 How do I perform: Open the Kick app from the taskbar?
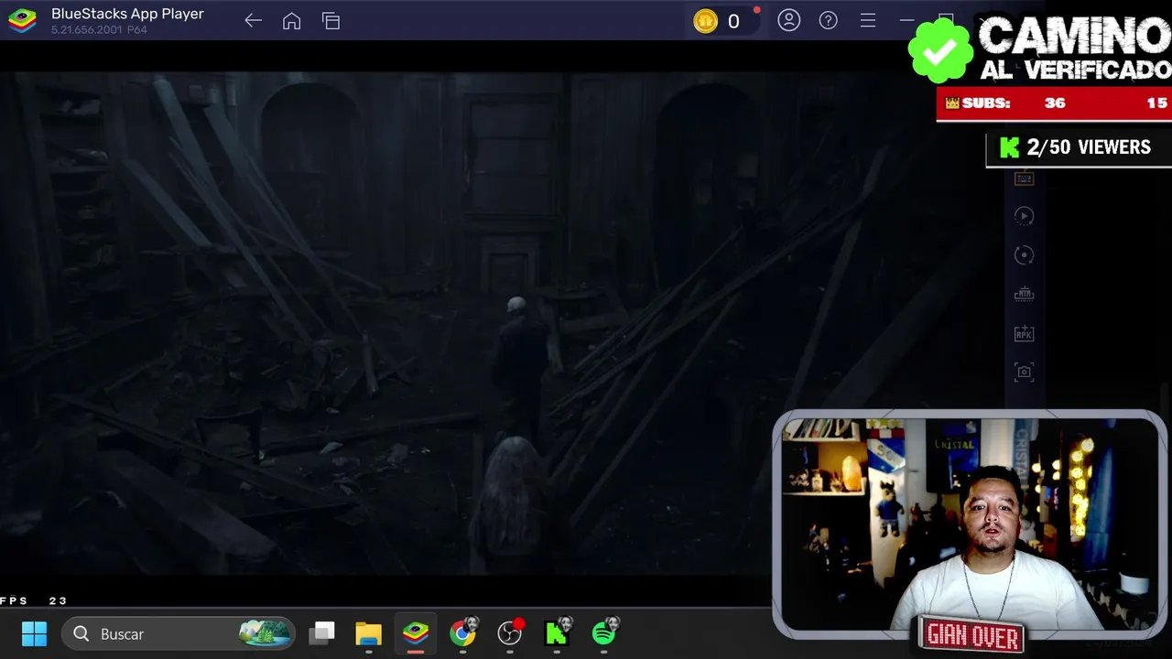558,632
